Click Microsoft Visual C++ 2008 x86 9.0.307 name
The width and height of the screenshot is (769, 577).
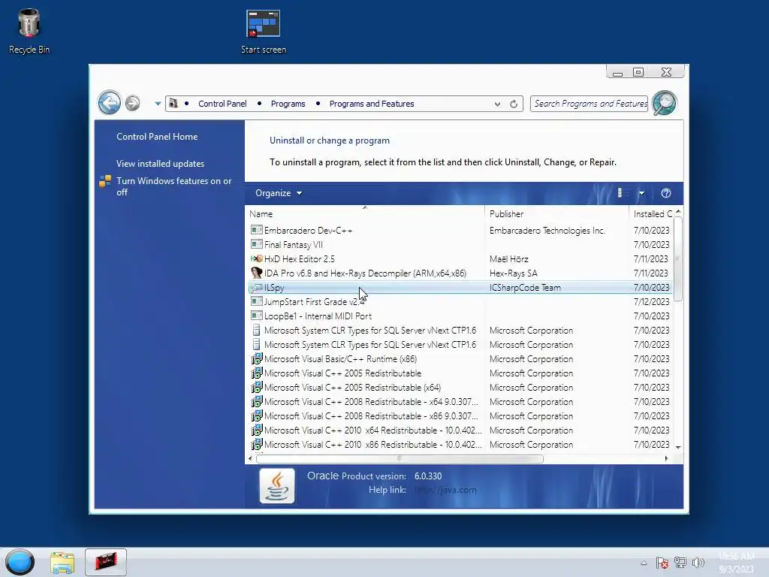click(x=371, y=415)
